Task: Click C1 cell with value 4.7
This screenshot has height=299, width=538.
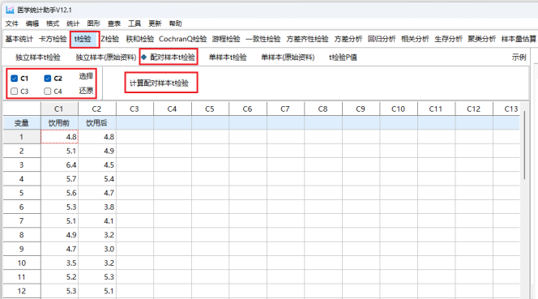Action: pyautogui.click(x=59, y=249)
